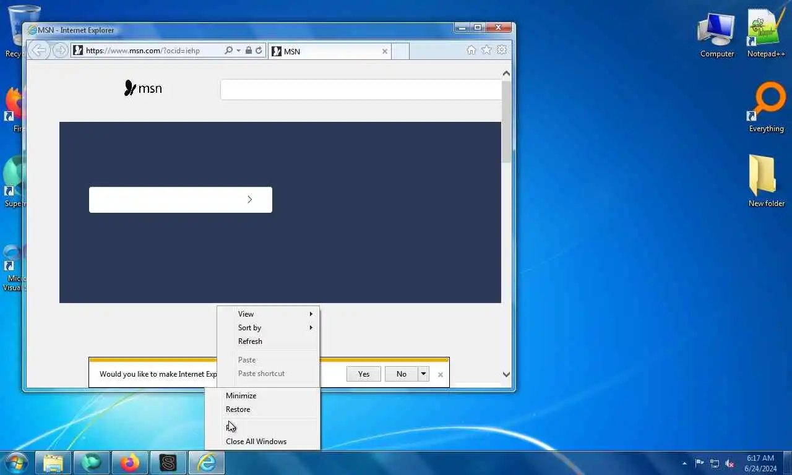Select Minimize from the taskbar menu

point(262,396)
